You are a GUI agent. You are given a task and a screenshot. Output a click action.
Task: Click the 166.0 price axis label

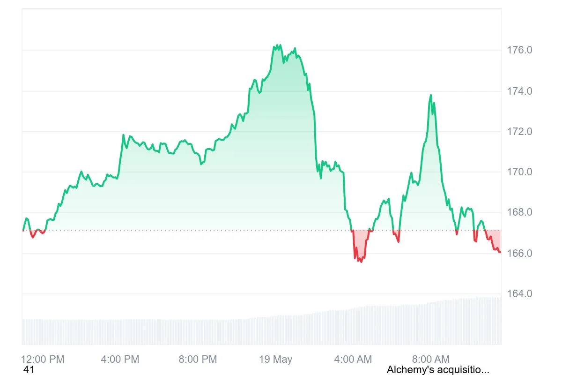point(519,254)
